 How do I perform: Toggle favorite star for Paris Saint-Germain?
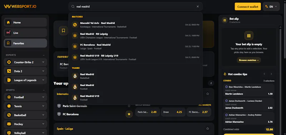(x=129, y=106)
